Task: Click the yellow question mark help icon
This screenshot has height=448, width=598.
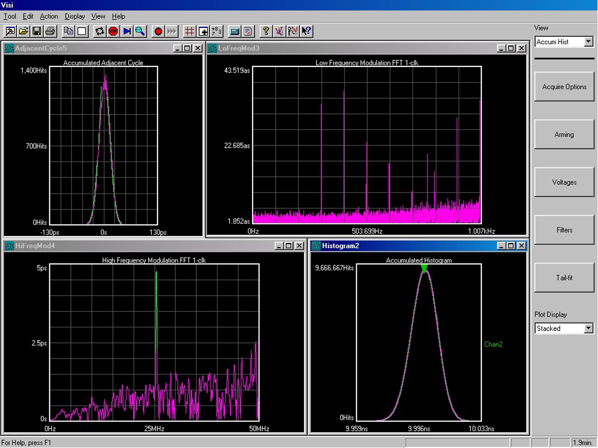Action: click(x=266, y=31)
